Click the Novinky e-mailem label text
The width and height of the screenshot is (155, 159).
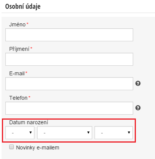tap(38, 148)
